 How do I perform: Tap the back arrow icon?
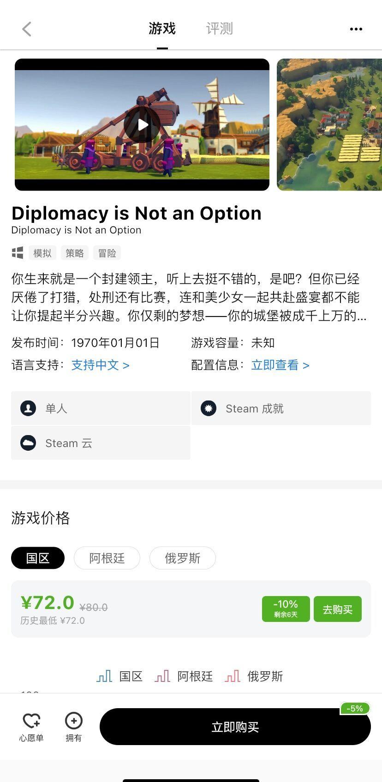[x=27, y=29]
